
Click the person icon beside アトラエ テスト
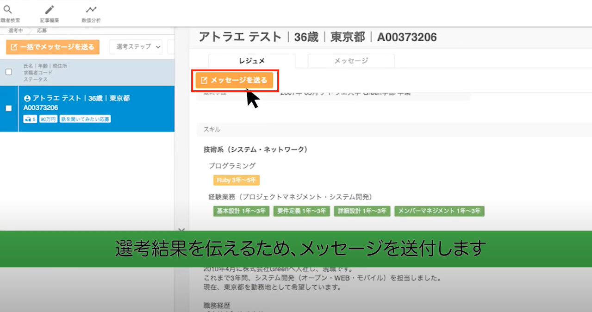pos(27,99)
